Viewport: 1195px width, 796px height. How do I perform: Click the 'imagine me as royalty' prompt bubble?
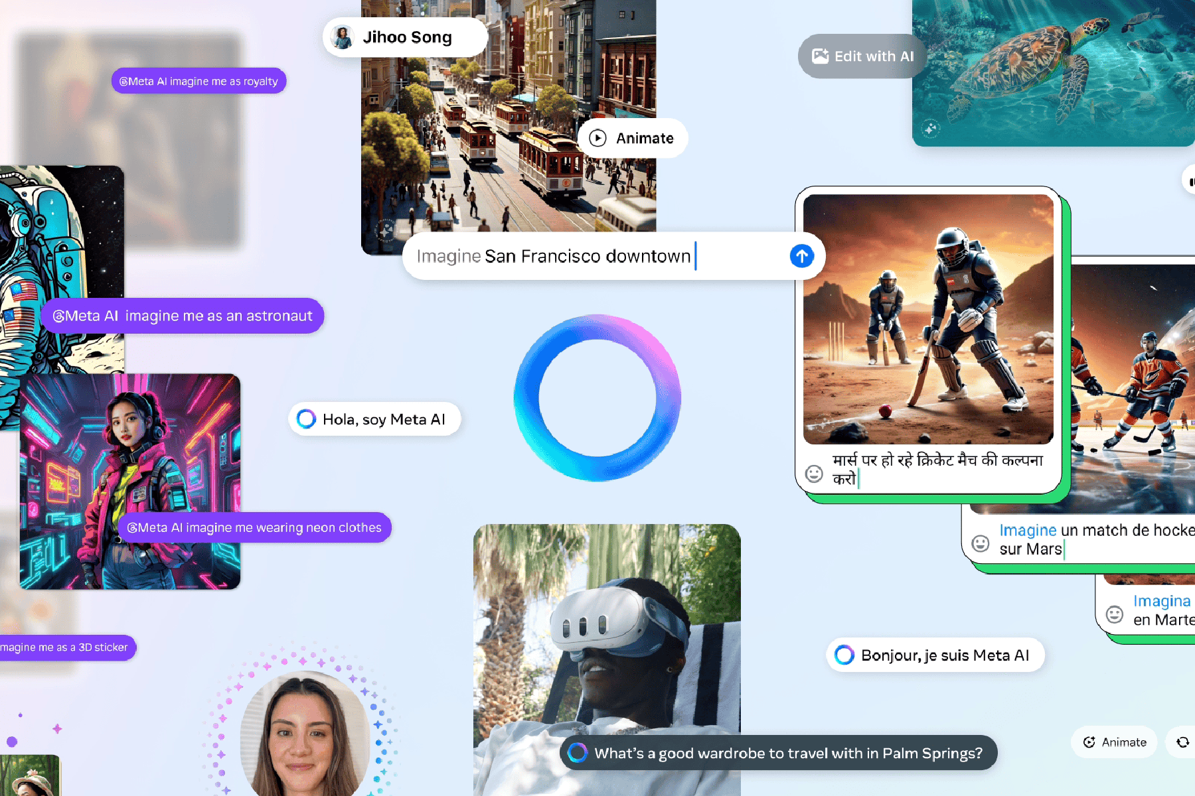[199, 82]
